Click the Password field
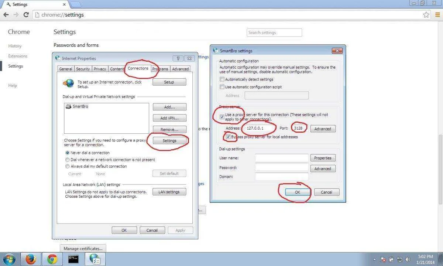The width and height of the screenshot is (443, 266). pos(282,167)
